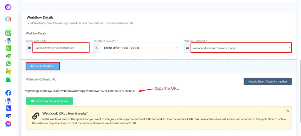
Task: Open the Messenger icon in sidebar
Action: 8,124
